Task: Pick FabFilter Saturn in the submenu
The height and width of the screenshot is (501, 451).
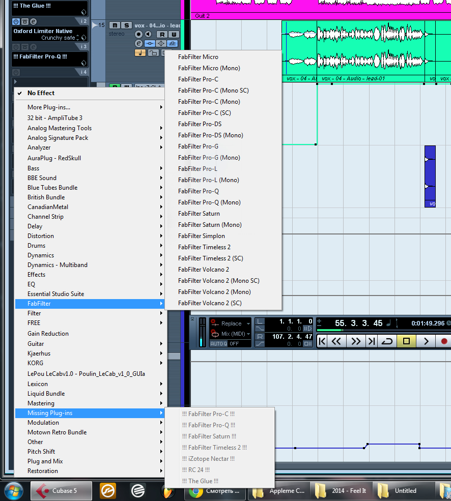Action: click(223, 214)
